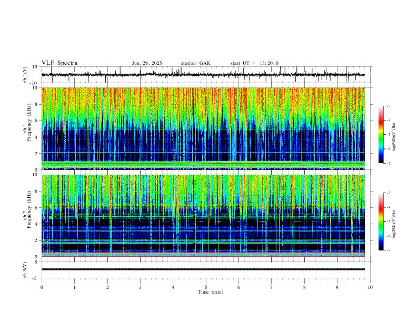Click time axis tick label "2"
The height and width of the screenshot is (322, 417).
[107, 287]
